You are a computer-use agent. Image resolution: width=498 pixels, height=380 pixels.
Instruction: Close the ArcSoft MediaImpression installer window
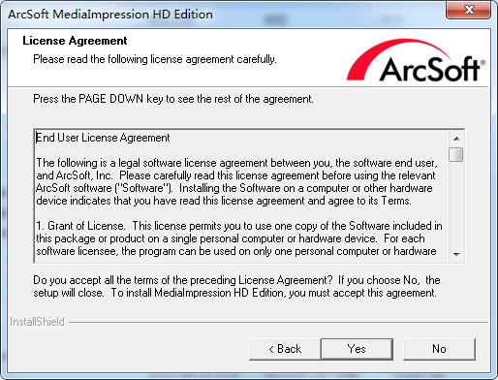pos(469,10)
